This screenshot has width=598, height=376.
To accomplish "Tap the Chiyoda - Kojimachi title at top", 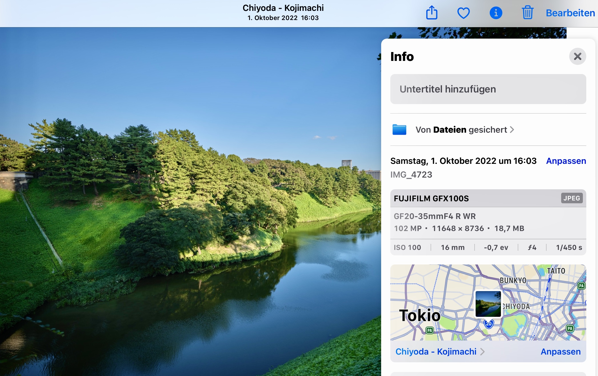I will pyautogui.click(x=283, y=8).
